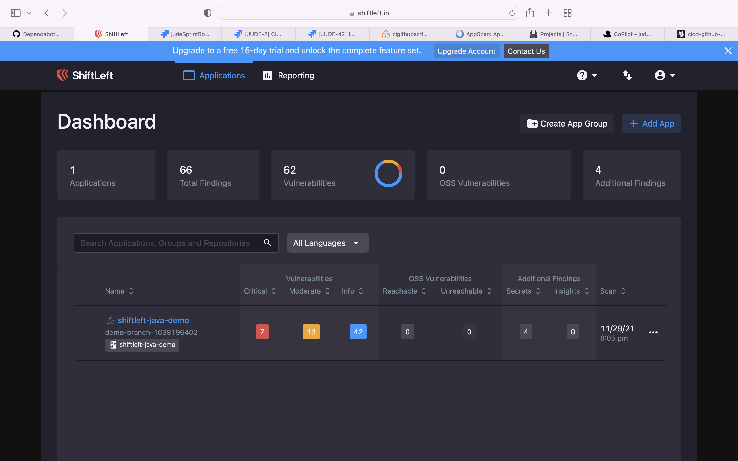Screen dimensions: 738x461
Task: Dismiss the upgrade trial banner
Action: tap(728, 51)
